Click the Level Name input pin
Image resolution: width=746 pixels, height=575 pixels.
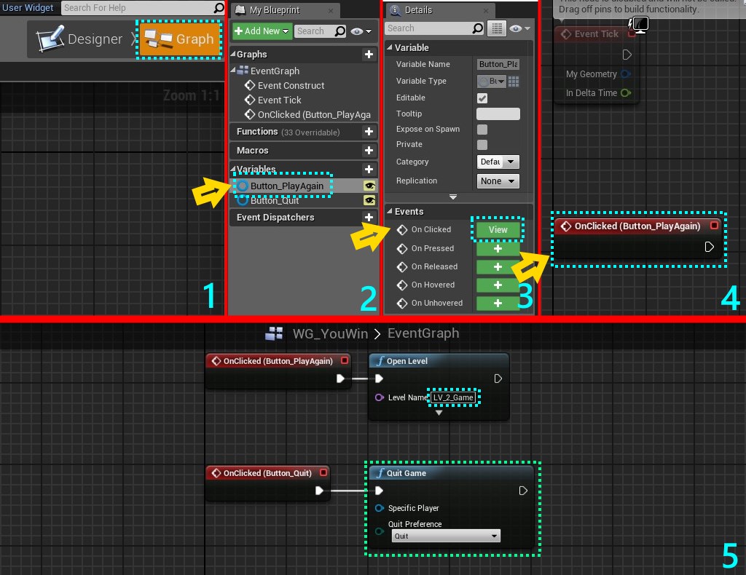point(379,397)
